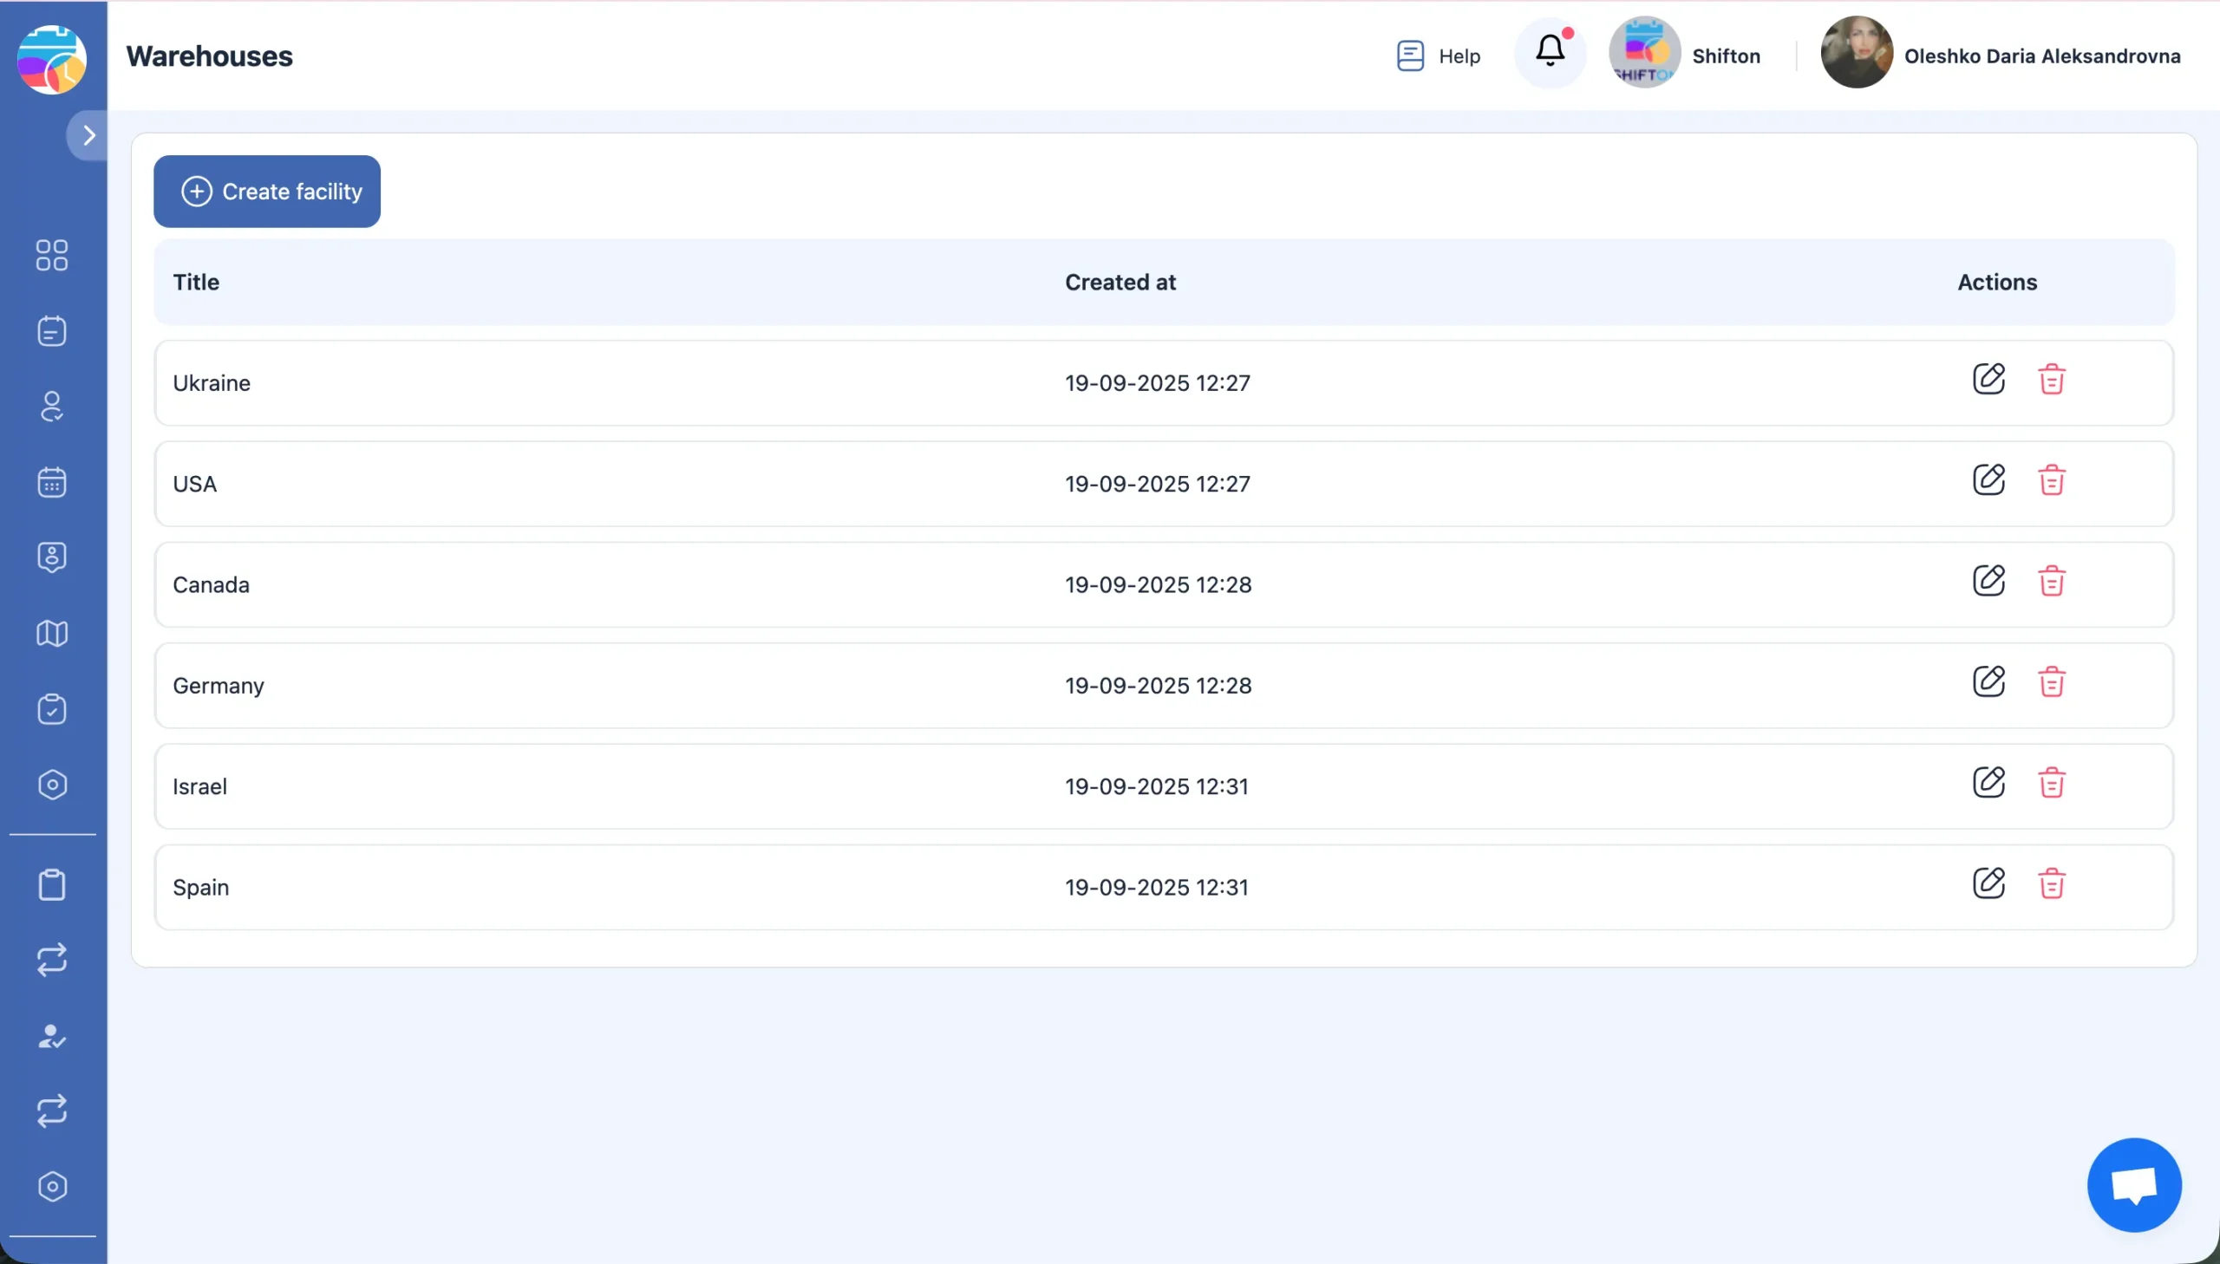Open the chat support bubble
The height and width of the screenshot is (1264, 2220).
click(x=2133, y=1184)
